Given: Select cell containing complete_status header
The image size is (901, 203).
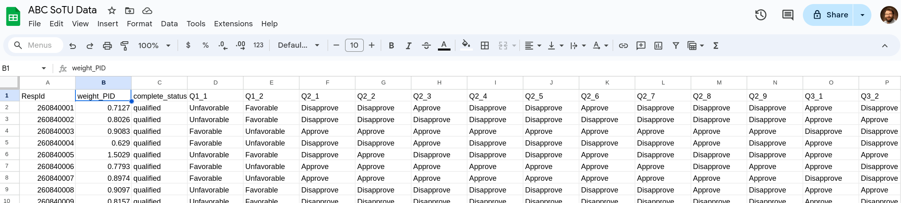Looking at the screenshot, I should (x=159, y=96).
